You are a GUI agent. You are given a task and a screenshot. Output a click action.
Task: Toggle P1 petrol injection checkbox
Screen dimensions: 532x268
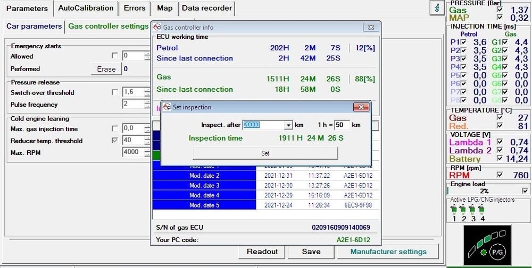(x=463, y=42)
